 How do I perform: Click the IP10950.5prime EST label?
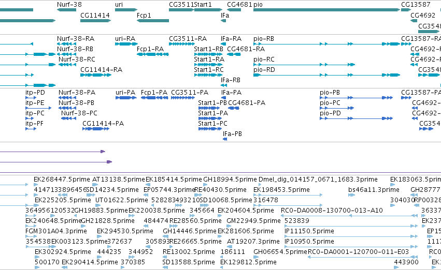309,242
